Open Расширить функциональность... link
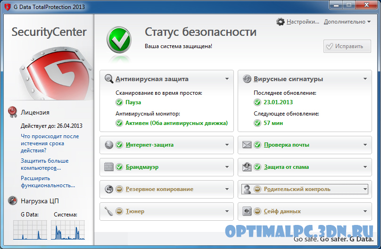 coord(48,182)
